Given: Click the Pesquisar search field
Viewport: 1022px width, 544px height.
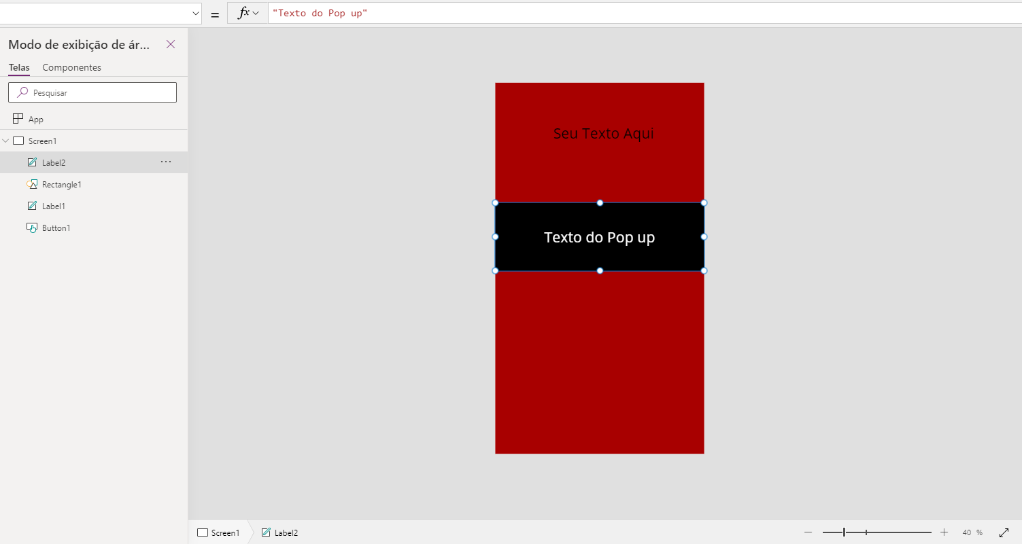Looking at the screenshot, I should 92,92.
